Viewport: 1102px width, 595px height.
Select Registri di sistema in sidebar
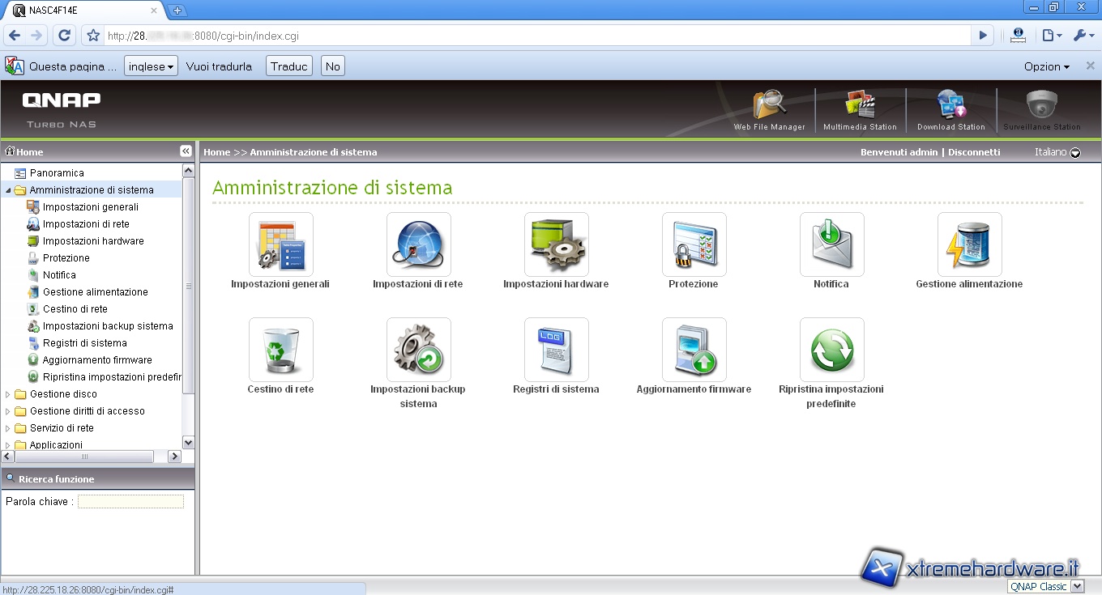pyautogui.click(x=84, y=343)
